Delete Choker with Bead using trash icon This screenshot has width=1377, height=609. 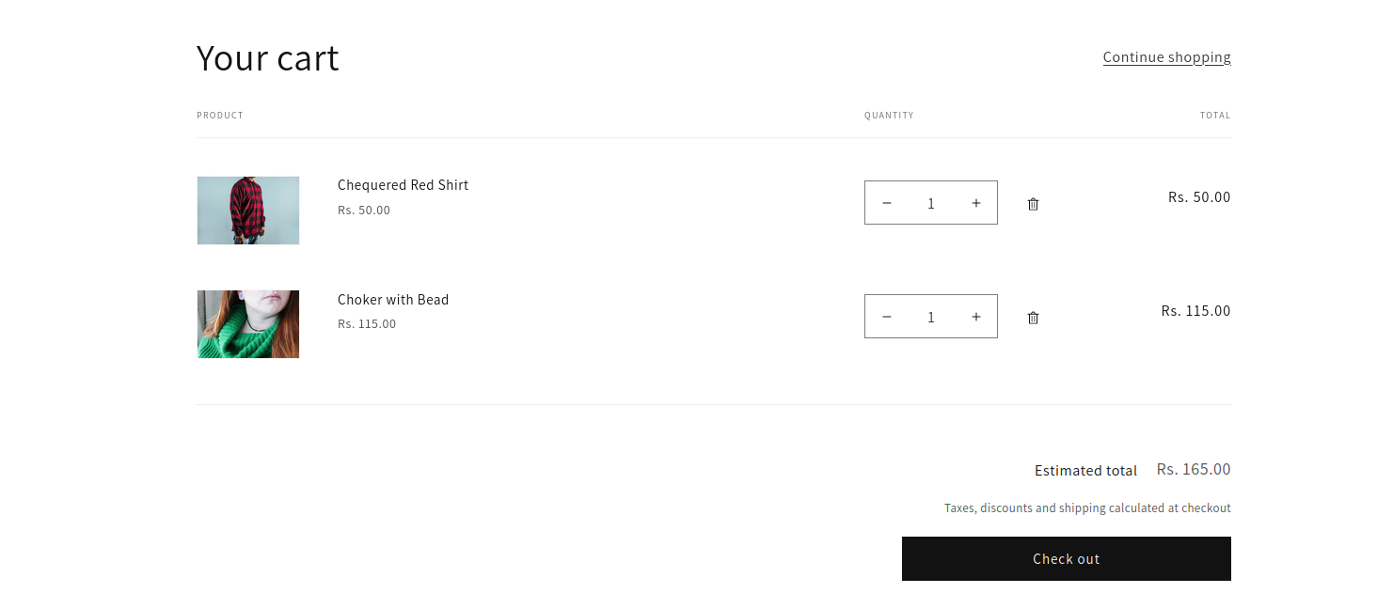[x=1033, y=318]
